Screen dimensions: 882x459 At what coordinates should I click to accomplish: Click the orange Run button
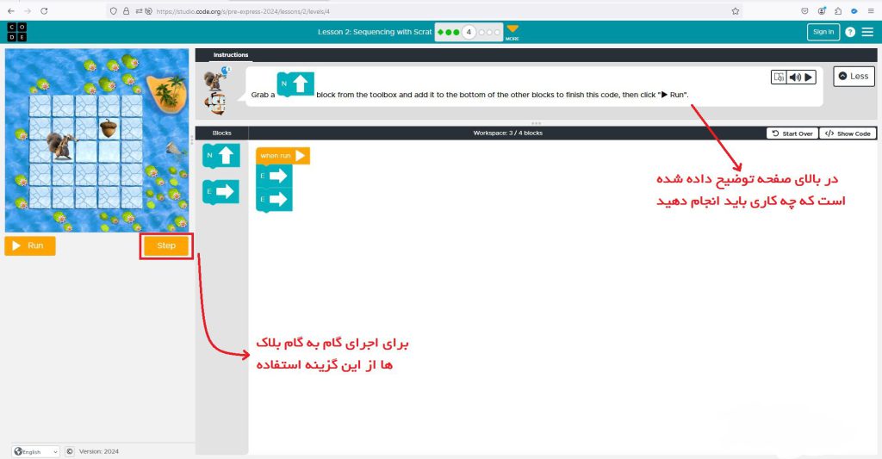pos(30,245)
